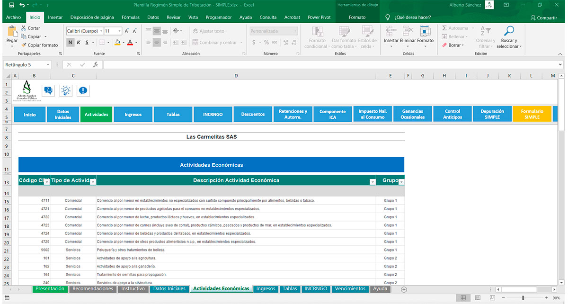Image resolution: width=568 pixels, height=304 pixels.
Task: Select the cell with code 4711
Action: click(x=34, y=201)
